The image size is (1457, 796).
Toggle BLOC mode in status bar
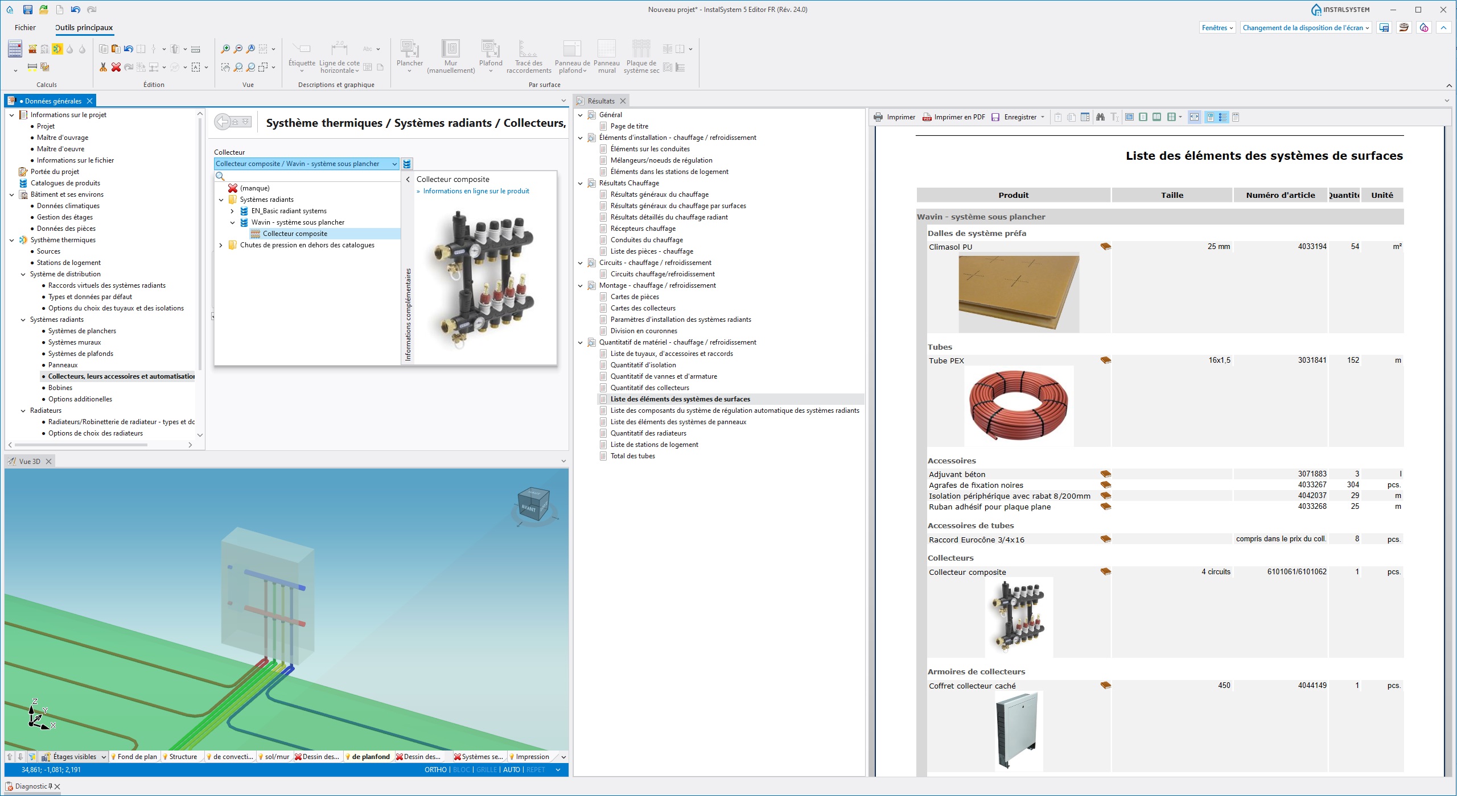[x=462, y=770]
